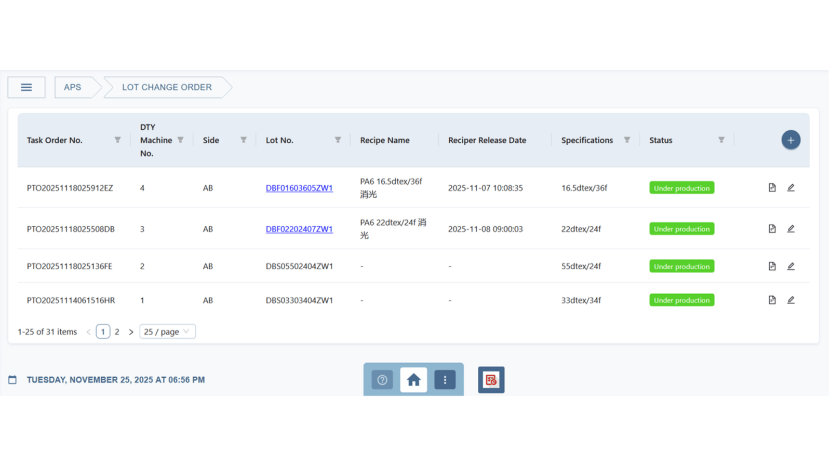Filter the Task Order No. column
The height and width of the screenshot is (467, 831).
[117, 140]
